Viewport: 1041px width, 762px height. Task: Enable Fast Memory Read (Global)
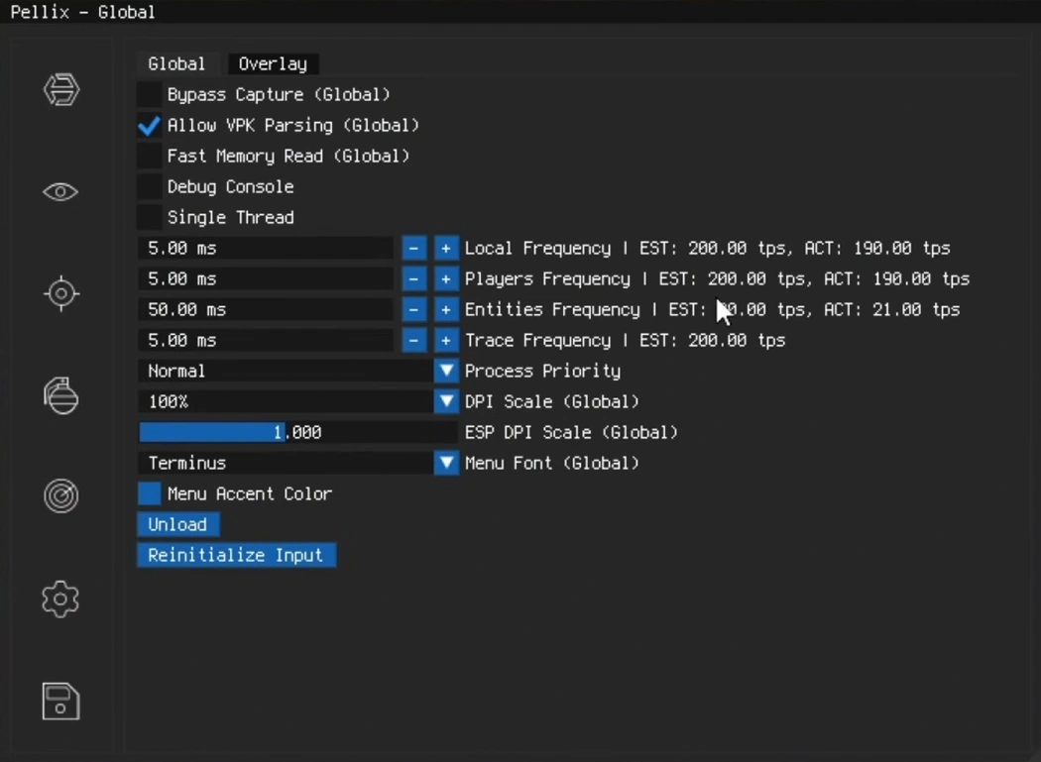tap(150, 156)
